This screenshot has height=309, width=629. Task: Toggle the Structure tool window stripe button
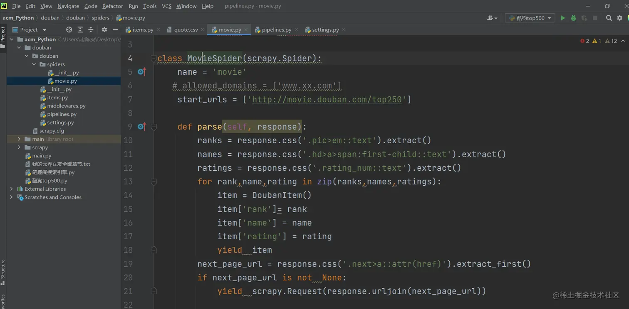[3, 272]
